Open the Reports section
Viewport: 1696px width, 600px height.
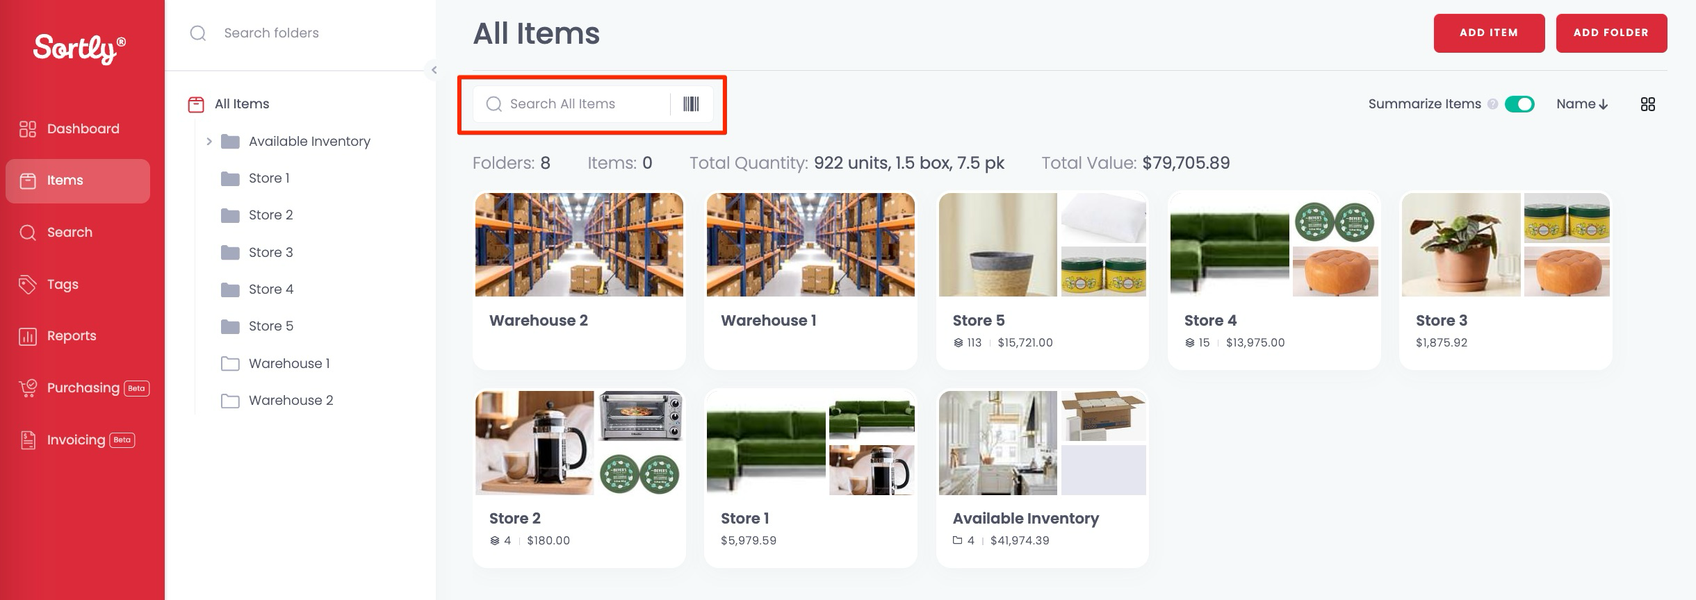point(71,336)
